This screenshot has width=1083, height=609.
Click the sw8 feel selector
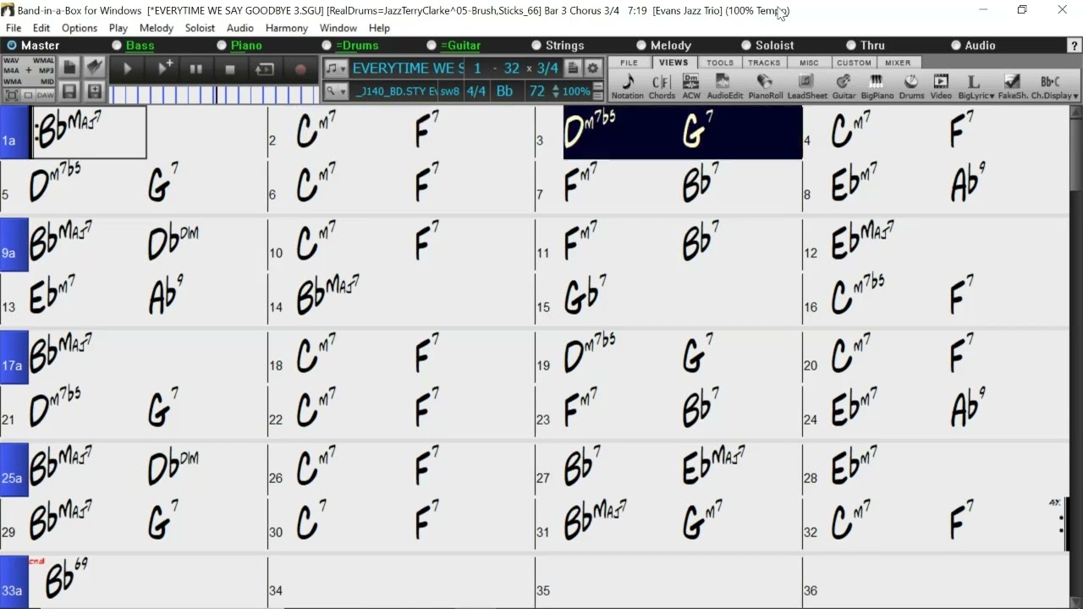[450, 91]
